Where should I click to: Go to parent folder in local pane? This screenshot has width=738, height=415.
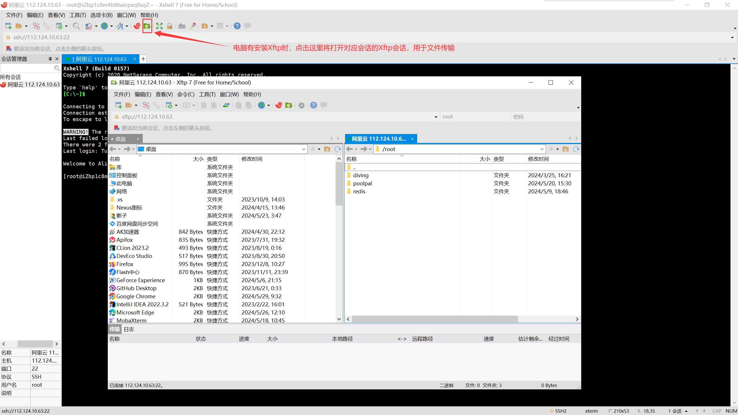(327, 149)
